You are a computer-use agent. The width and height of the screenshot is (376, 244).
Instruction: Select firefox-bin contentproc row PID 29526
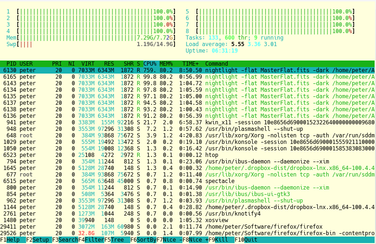pos(187,233)
